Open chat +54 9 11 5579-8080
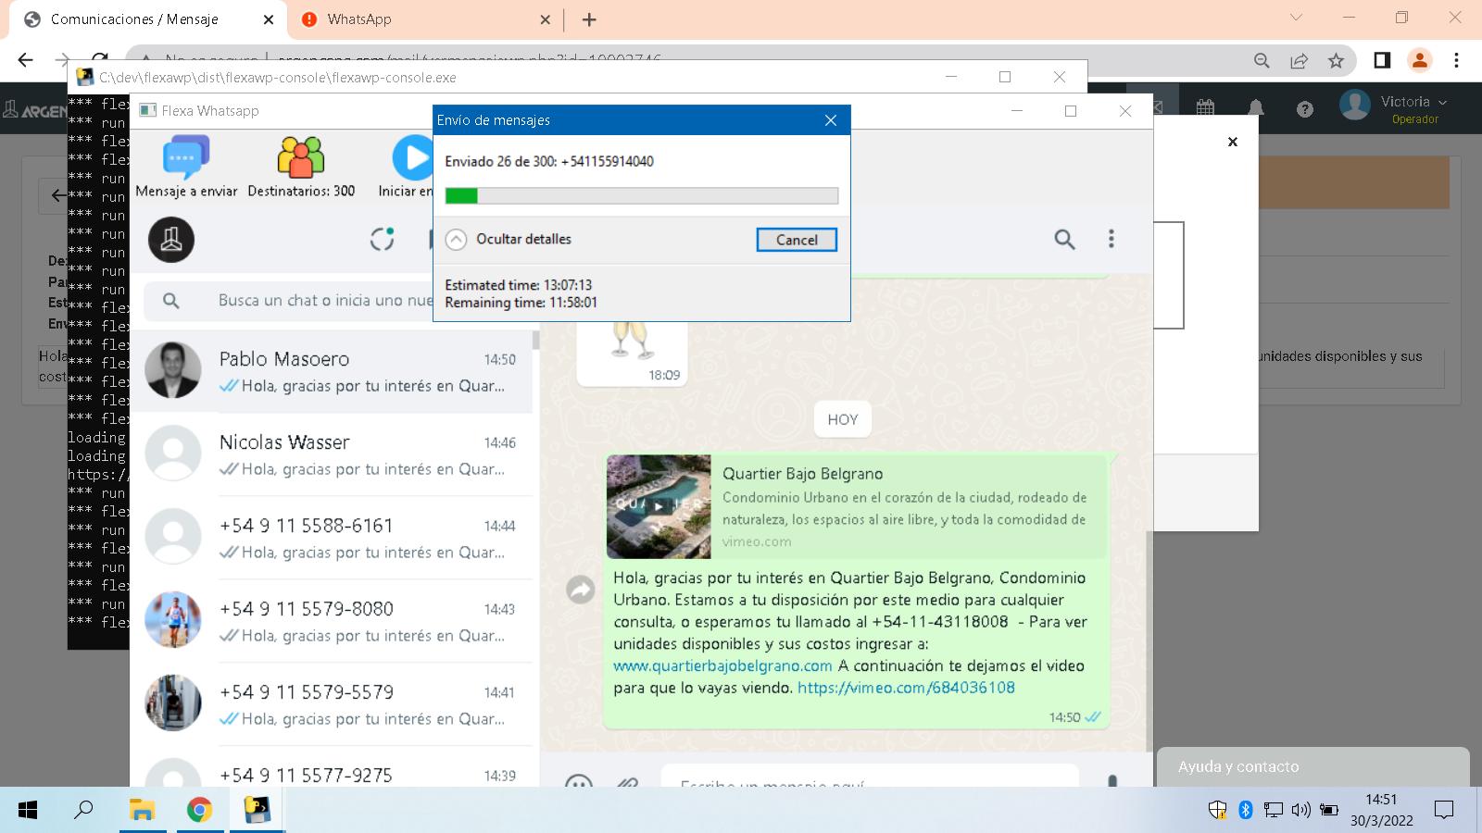 click(x=333, y=621)
